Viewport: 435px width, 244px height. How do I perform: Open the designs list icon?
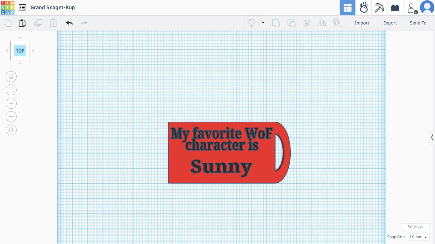(x=22, y=7)
